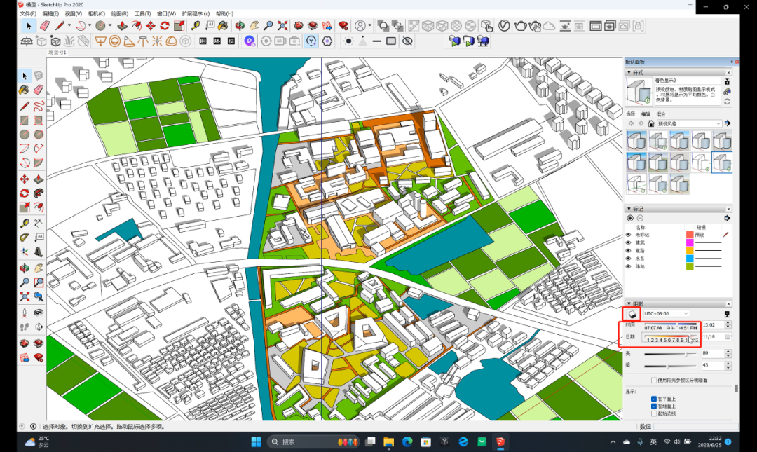Open dropdown arrow beside the user account icon

coord(370,26)
